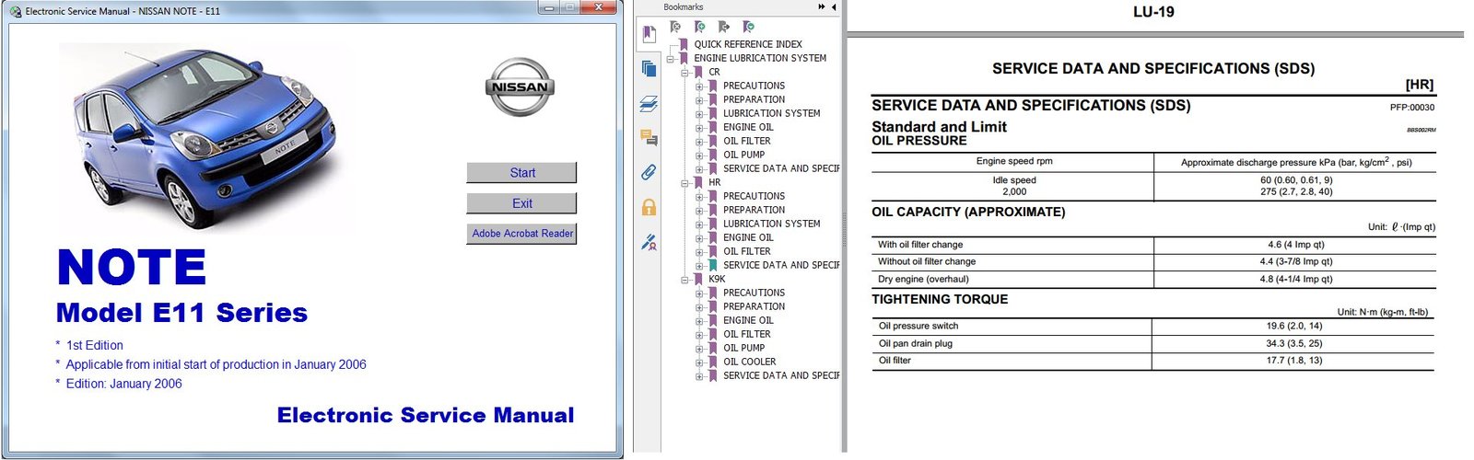Screen dimensions: 1474x460
Task: Click the app icon in Electronic Service Manual title bar
Action: tap(16, 11)
